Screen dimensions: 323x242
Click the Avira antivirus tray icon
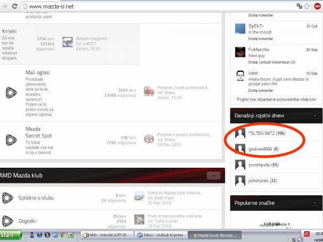(306, 236)
